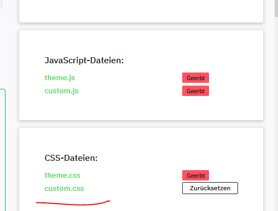The image size is (278, 211).
Task: Click the Geerbt badge beside custom.js
Action: (x=195, y=91)
